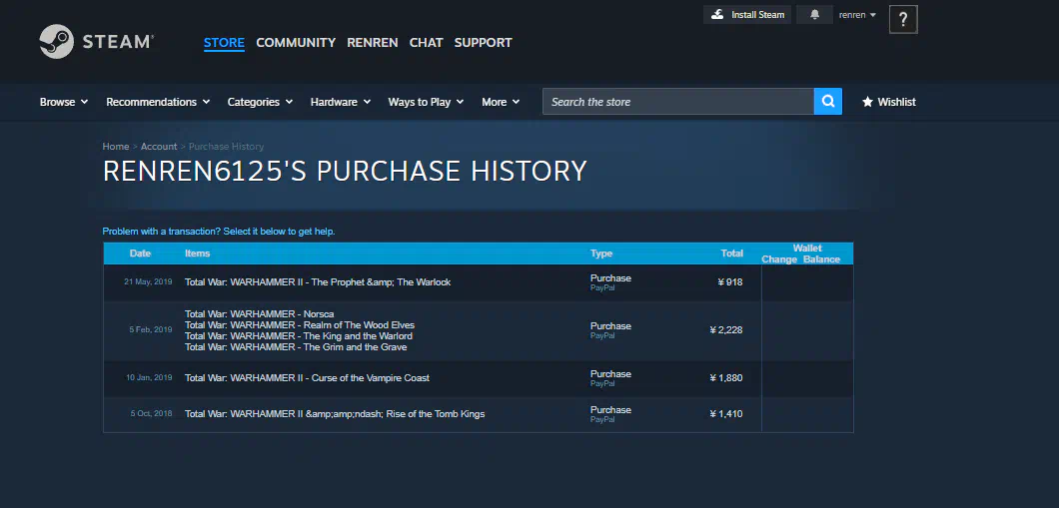Click the Account breadcrumb link
This screenshot has width=1059, height=508.
159,147
